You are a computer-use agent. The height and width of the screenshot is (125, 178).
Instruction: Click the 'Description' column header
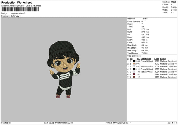click(146, 59)
